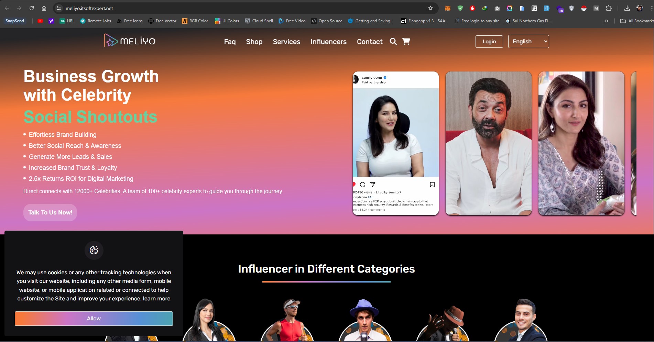The height and width of the screenshot is (342, 654).
Task: Bookmark this page with the star icon
Action: pos(430,8)
